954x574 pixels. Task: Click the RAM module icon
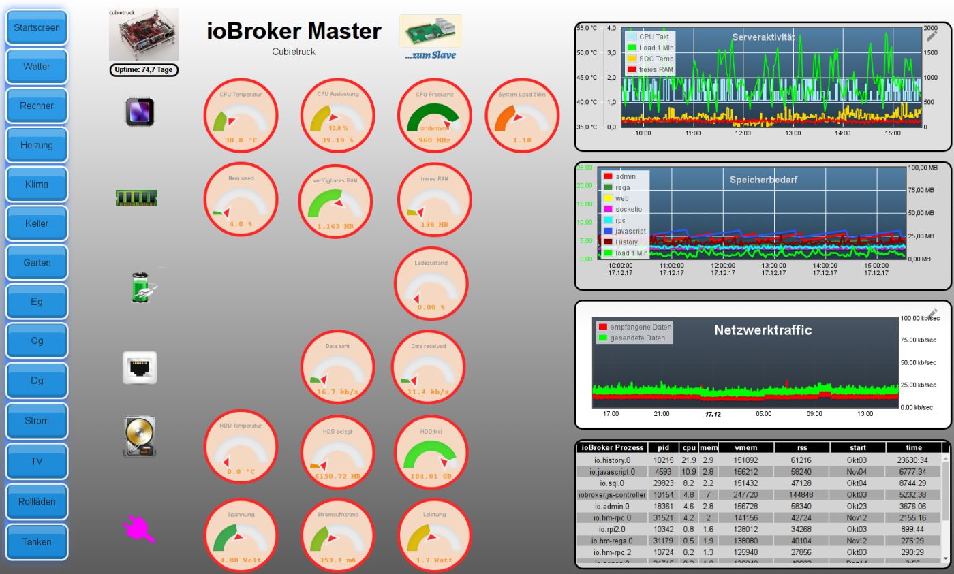click(x=136, y=198)
